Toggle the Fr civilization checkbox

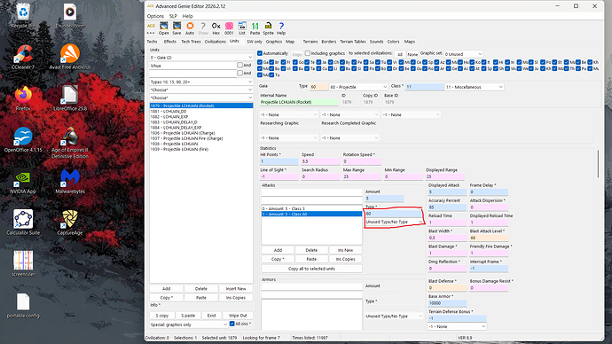(x=283, y=62)
